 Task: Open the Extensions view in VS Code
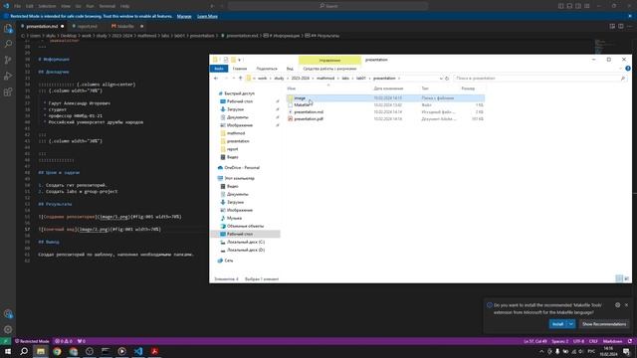click(8, 91)
